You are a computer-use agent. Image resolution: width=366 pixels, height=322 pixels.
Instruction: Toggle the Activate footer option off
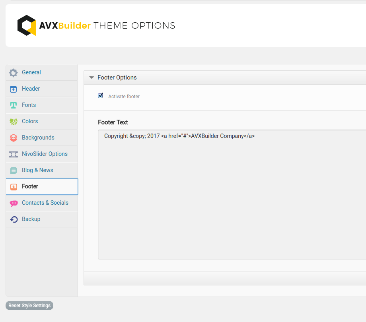100,95
